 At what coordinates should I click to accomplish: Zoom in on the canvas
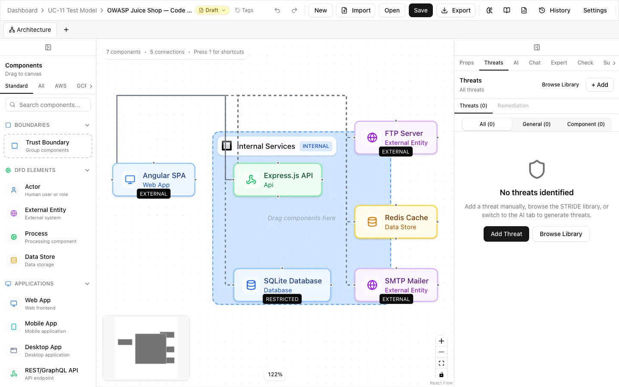pos(441,341)
